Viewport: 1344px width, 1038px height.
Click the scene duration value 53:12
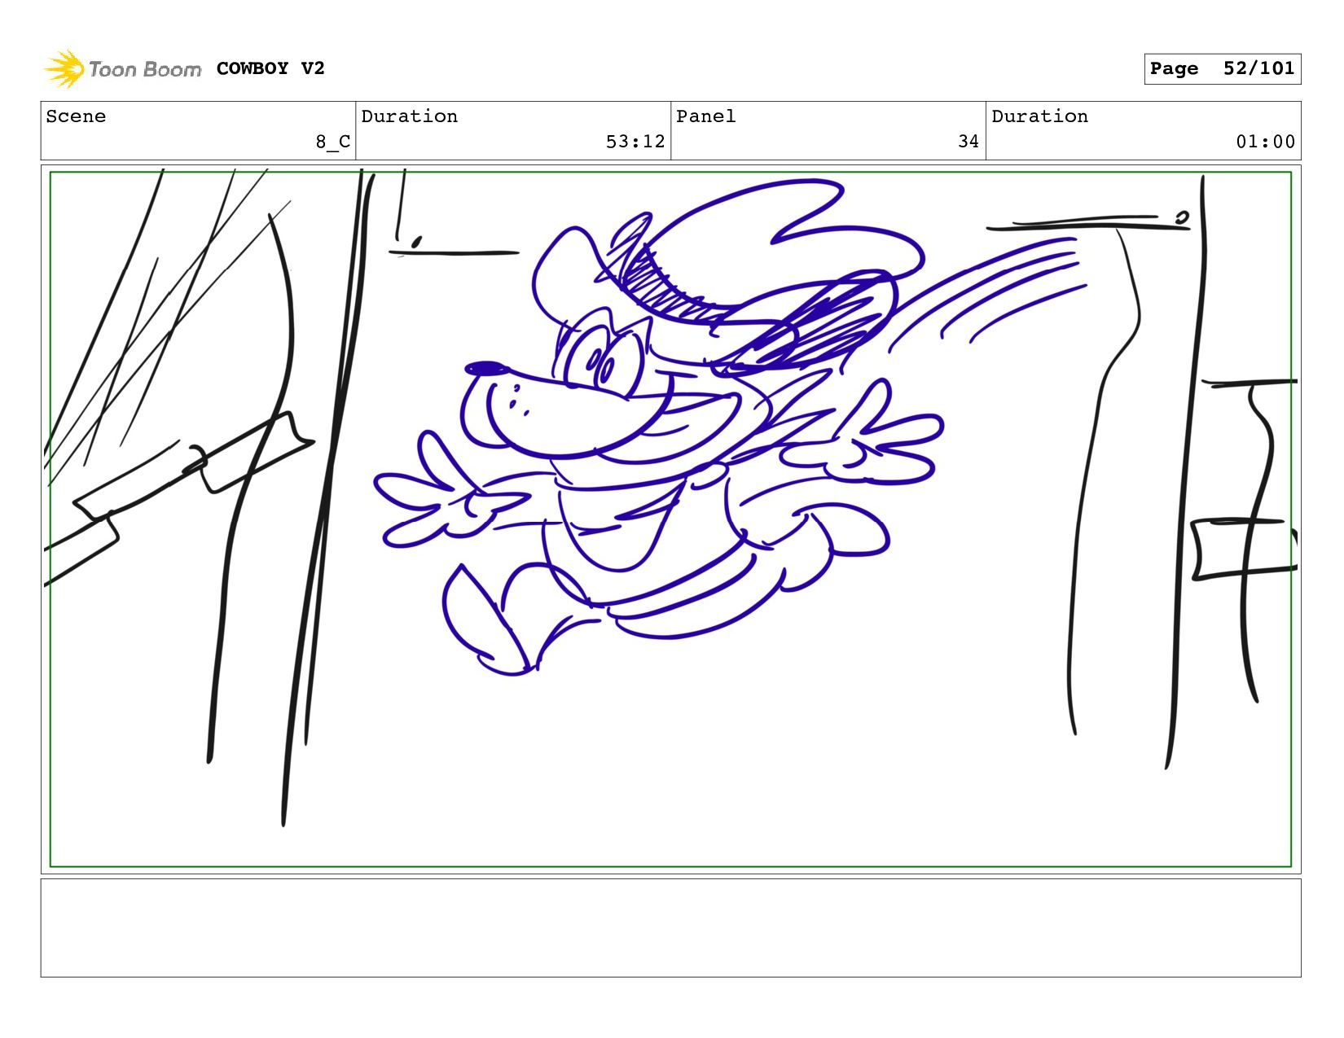pos(635,142)
